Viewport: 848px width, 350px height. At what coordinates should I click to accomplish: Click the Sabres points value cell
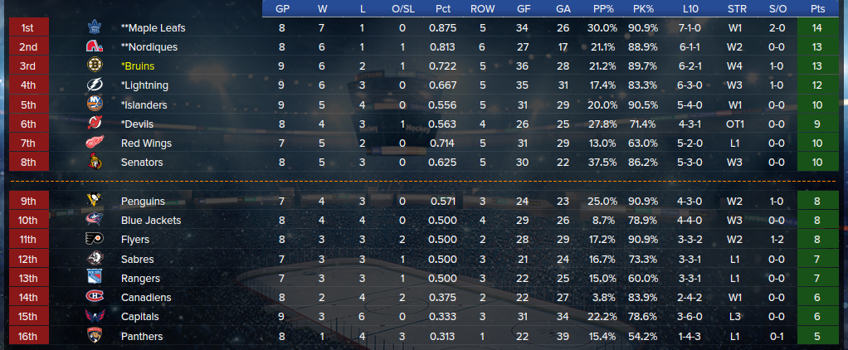[818, 259]
